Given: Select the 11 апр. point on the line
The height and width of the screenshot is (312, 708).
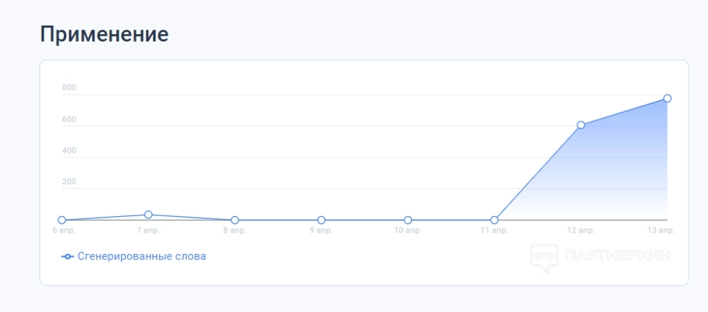Looking at the screenshot, I should point(494,220).
